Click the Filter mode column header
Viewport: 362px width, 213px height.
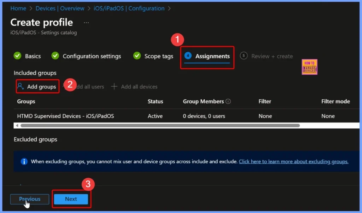(335, 101)
